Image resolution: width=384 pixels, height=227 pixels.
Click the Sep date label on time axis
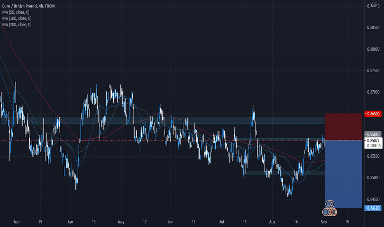(324, 222)
